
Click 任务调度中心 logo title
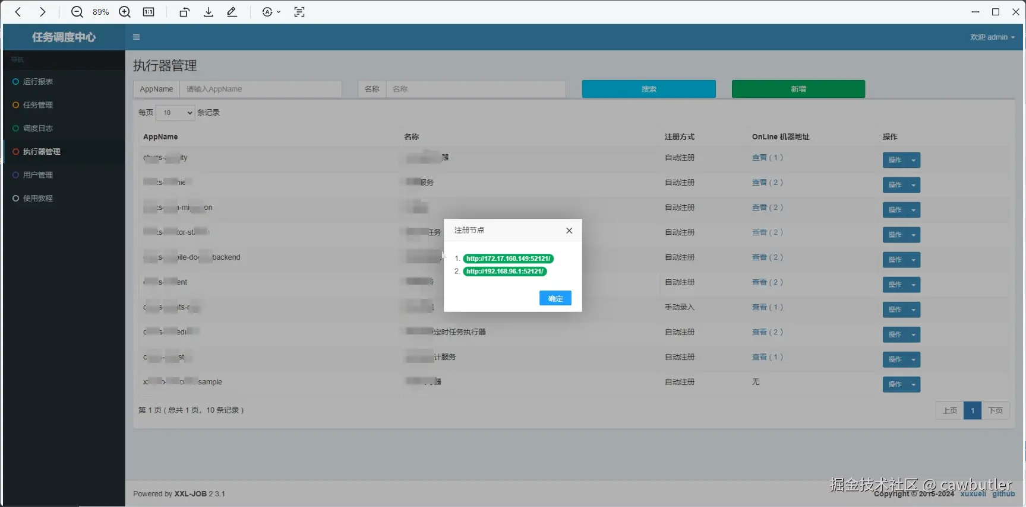point(64,37)
